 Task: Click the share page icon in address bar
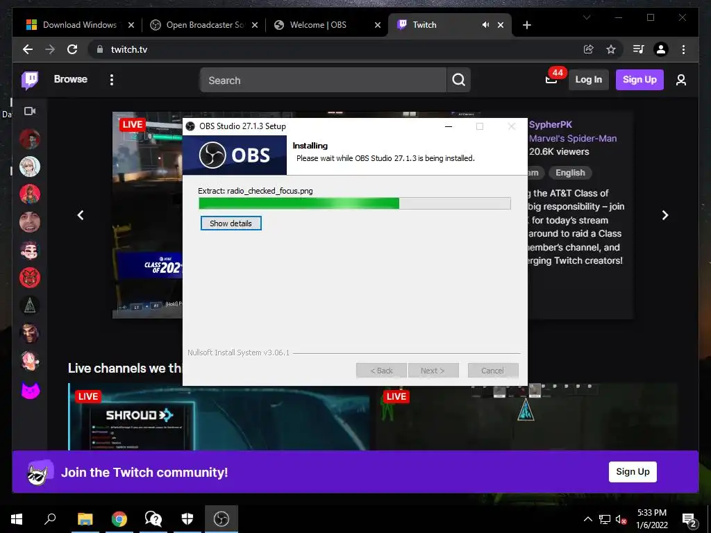589,49
